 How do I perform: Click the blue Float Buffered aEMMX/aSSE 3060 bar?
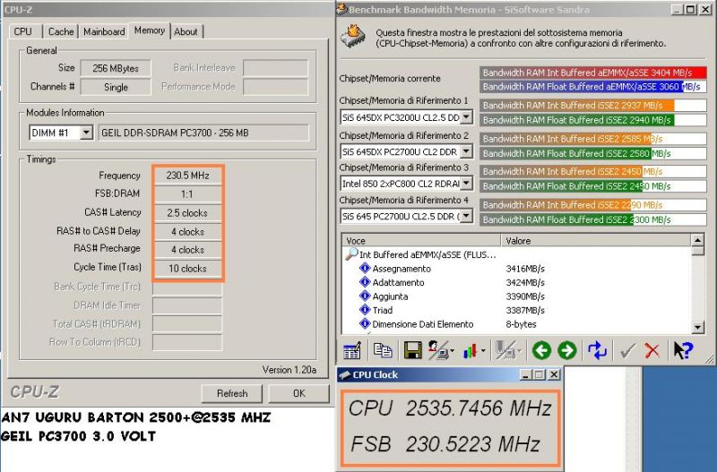tap(593, 87)
